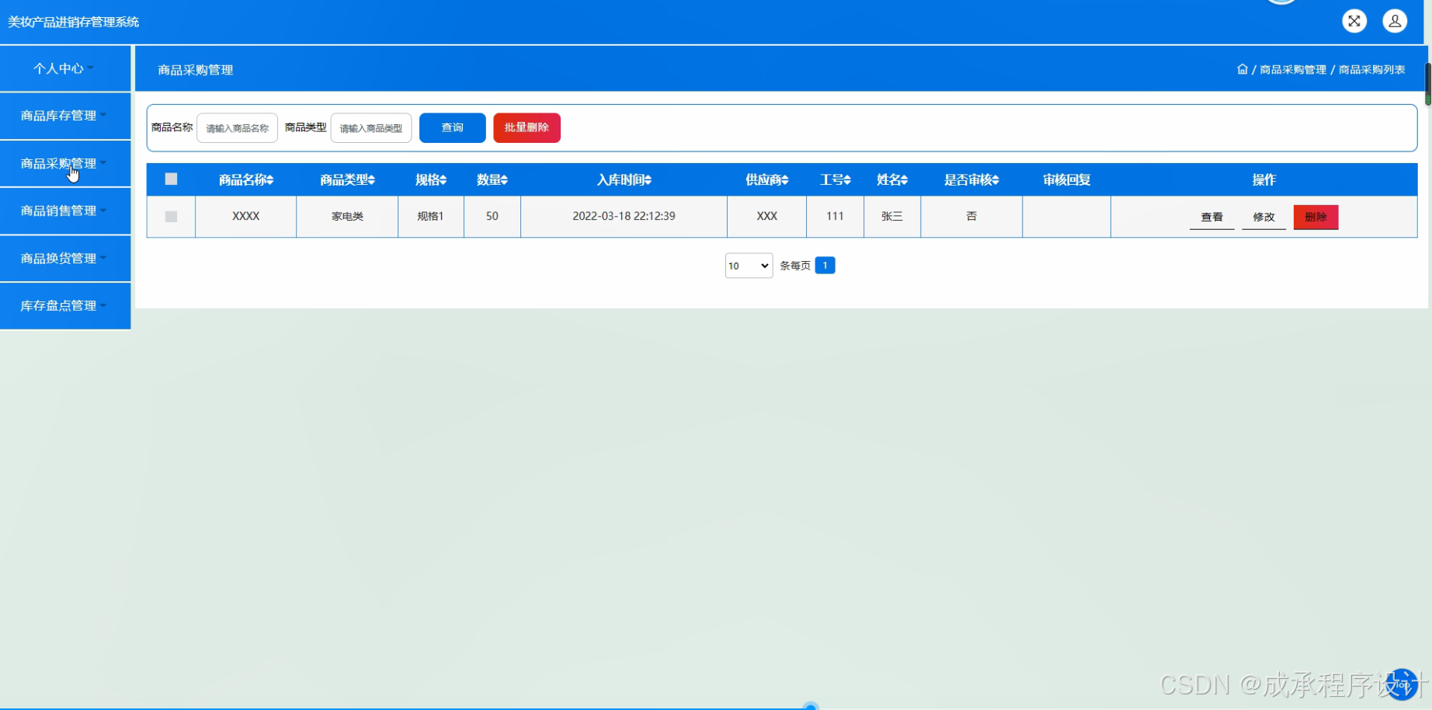Click the 家电类 cell
This screenshot has height=710, width=1432.
pyautogui.click(x=347, y=216)
